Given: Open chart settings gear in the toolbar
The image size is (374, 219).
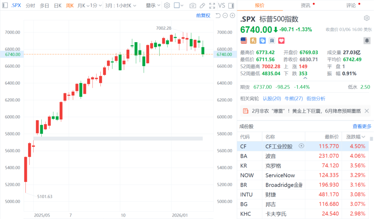Looking at the screenshot, I should tap(167, 5).
